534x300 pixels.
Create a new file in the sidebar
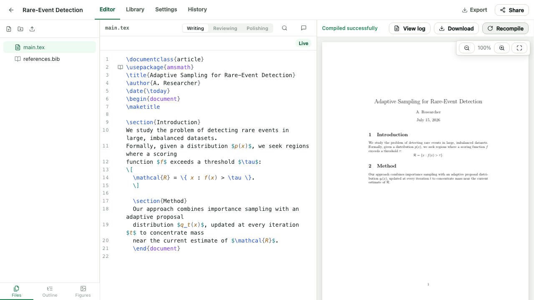point(9,29)
